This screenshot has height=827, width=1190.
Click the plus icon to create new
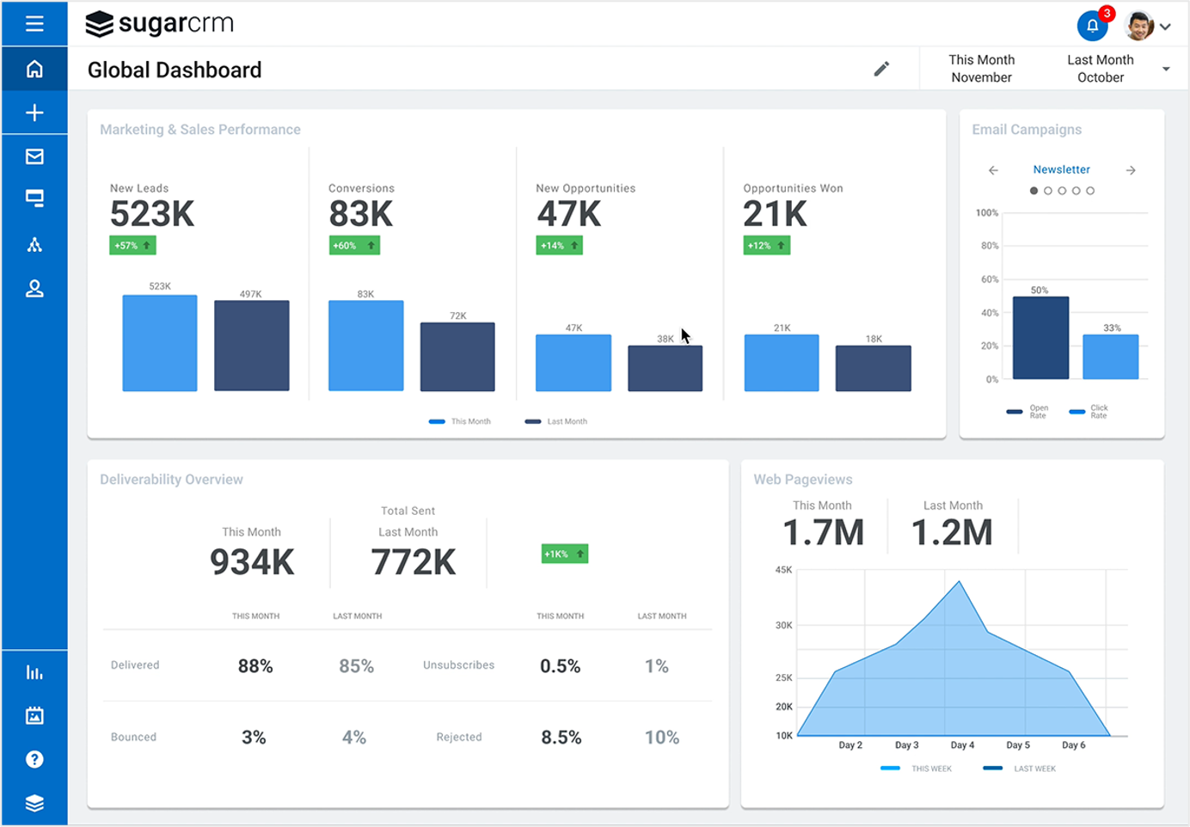pos(34,113)
